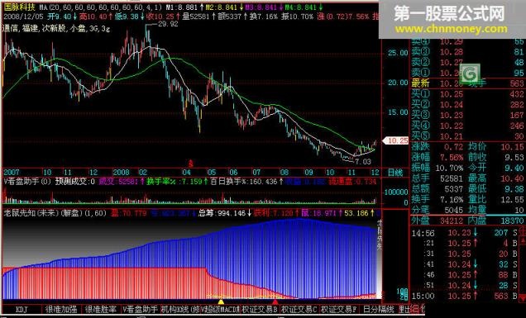Select the 卖③ 10.28 ask row
This screenshot has height=318, width=526.
point(467,52)
